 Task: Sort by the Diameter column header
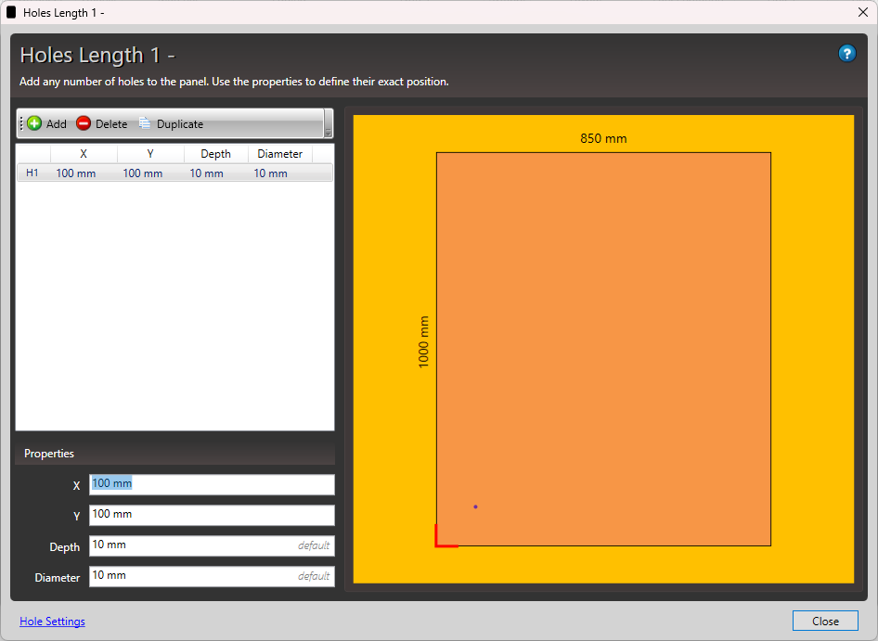280,154
